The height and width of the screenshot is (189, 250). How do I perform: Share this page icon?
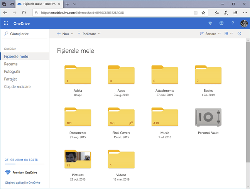[x=235, y=13]
